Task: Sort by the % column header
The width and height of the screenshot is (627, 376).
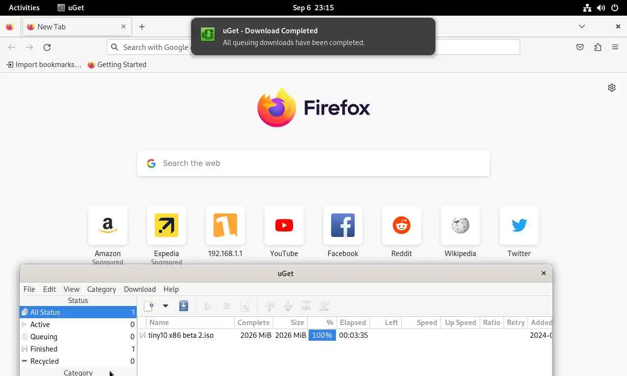Action: [x=322, y=323]
